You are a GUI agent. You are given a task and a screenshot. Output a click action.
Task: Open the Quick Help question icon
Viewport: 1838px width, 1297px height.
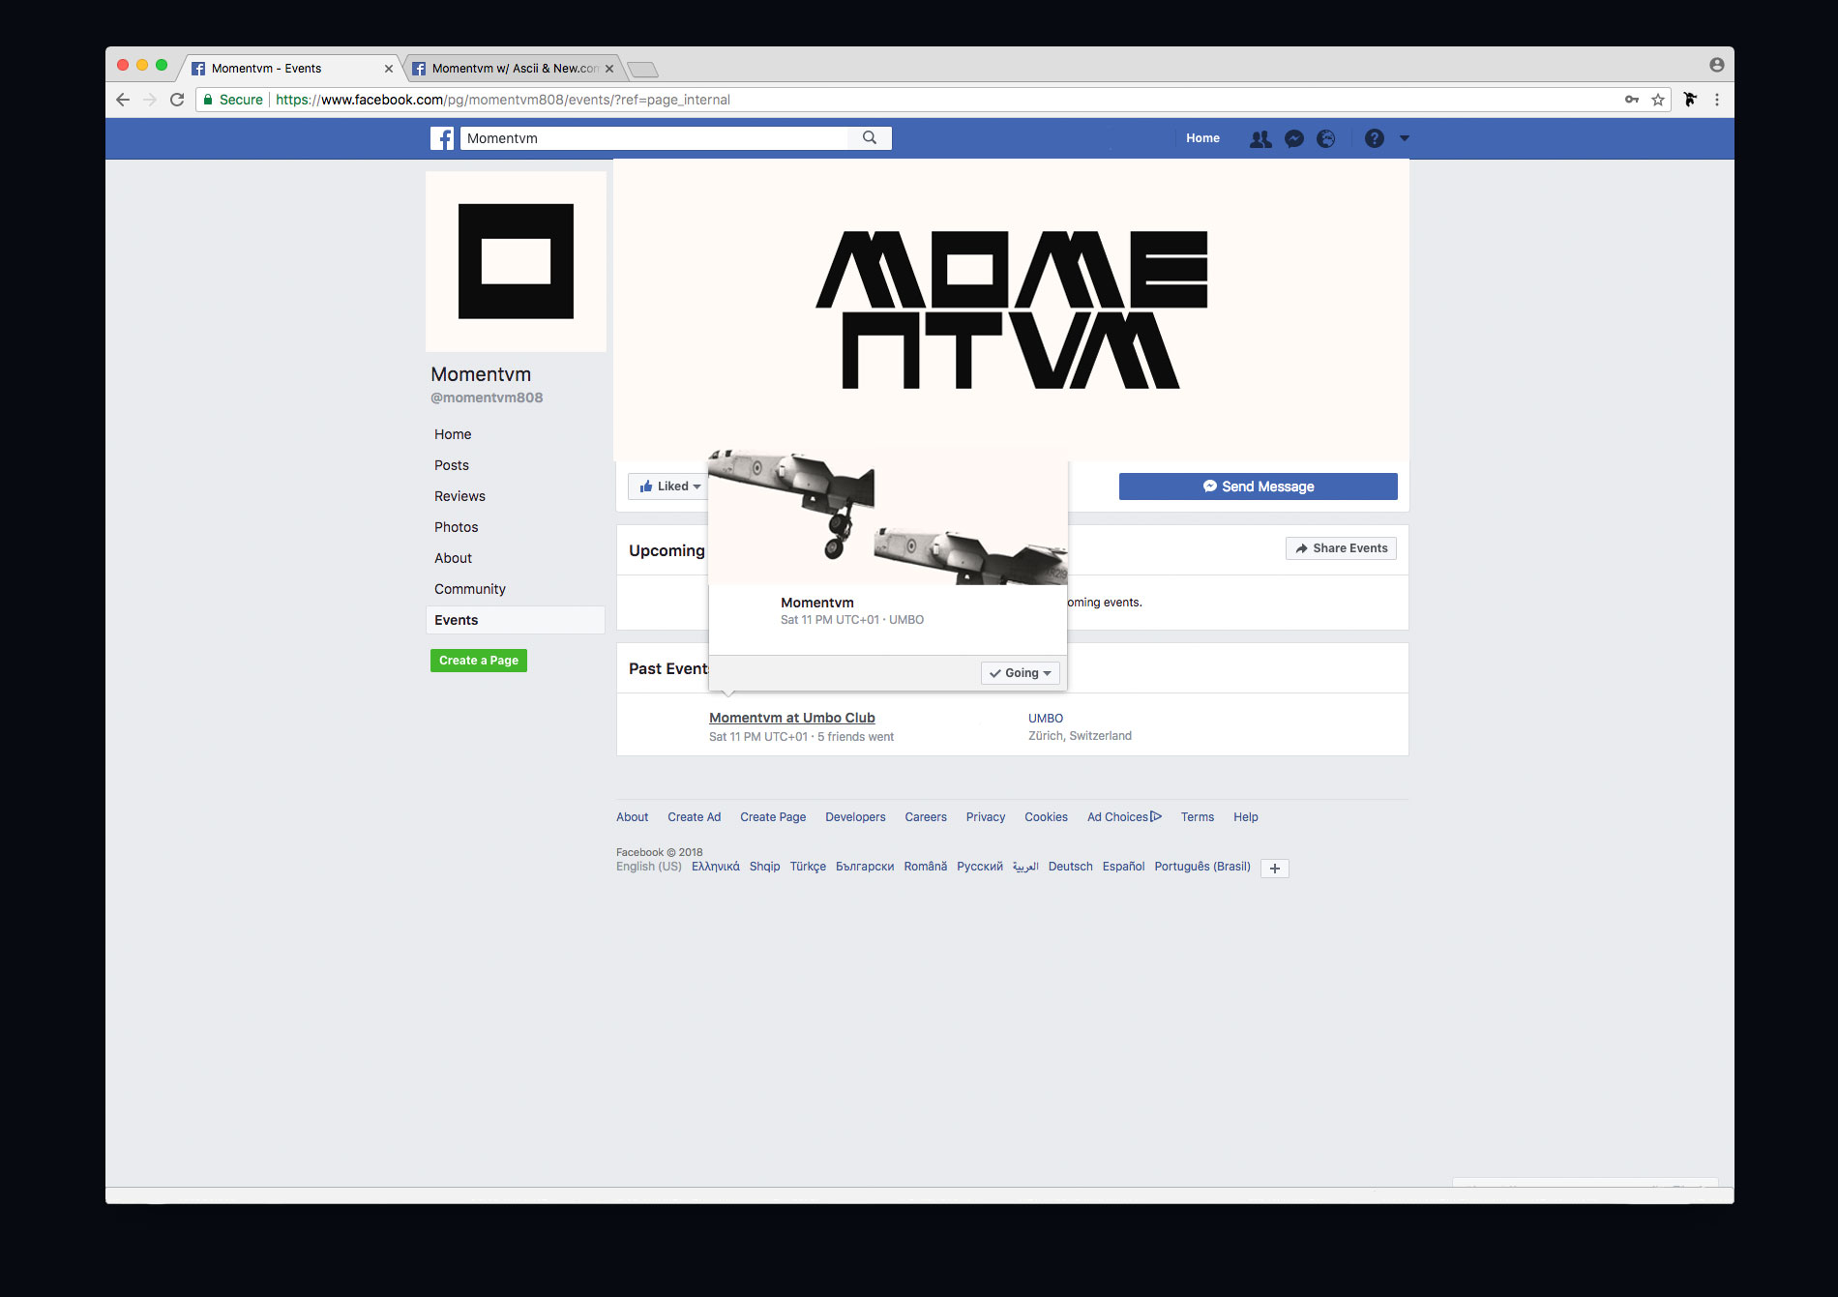click(1375, 138)
